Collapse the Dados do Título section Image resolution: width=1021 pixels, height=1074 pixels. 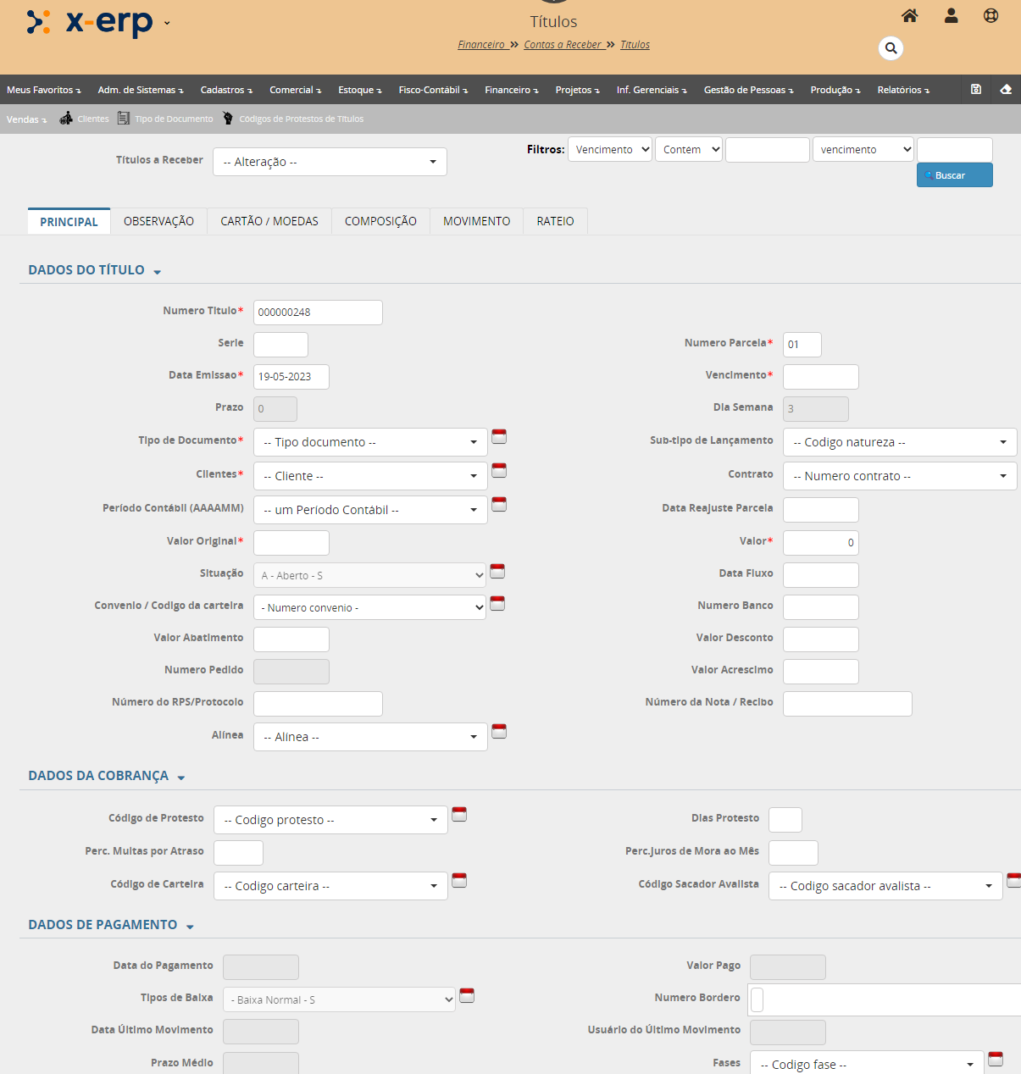click(x=158, y=272)
